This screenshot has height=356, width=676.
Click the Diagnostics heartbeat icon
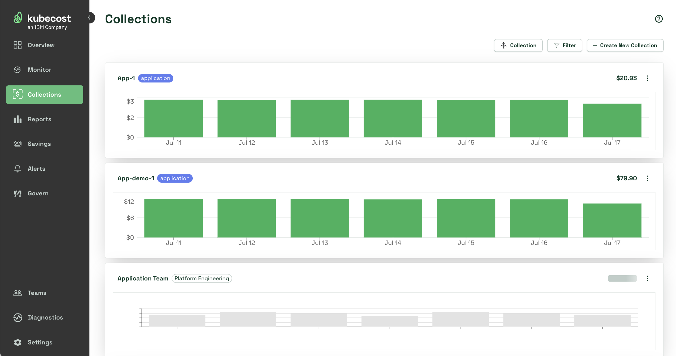(18, 318)
